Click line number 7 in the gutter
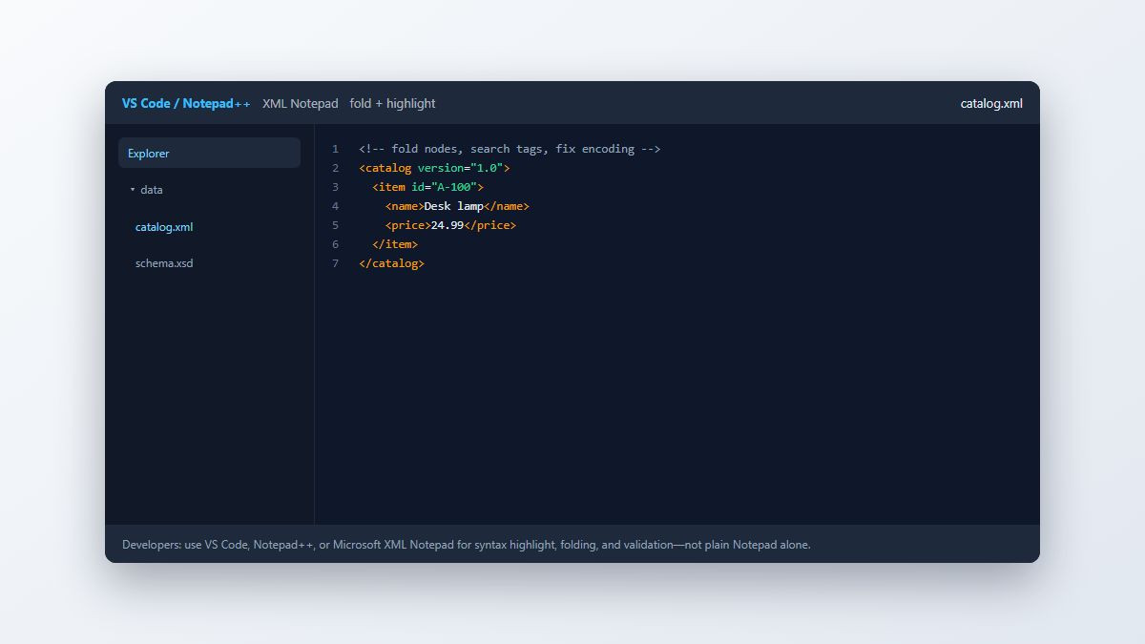Screen dimensions: 1145x644 [335, 263]
